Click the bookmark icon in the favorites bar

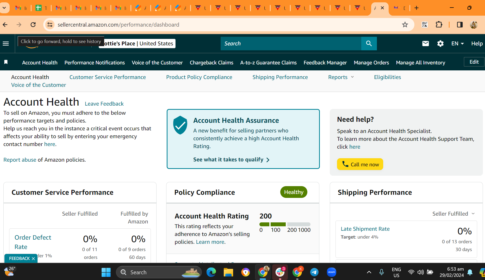click(6, 62)
